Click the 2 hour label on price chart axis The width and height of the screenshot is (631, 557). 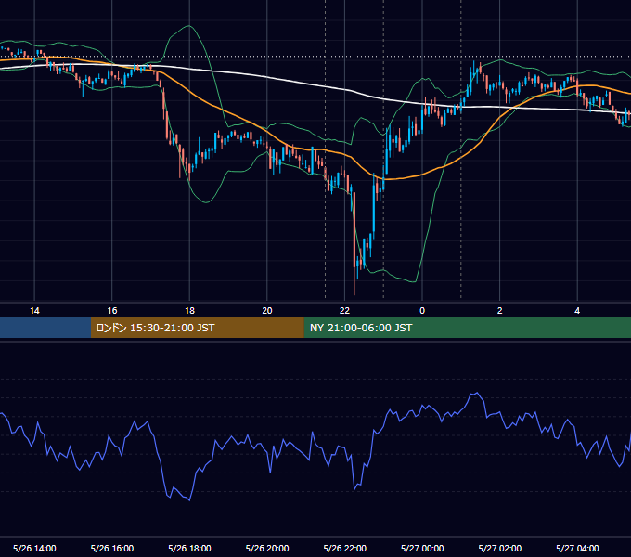500,310
